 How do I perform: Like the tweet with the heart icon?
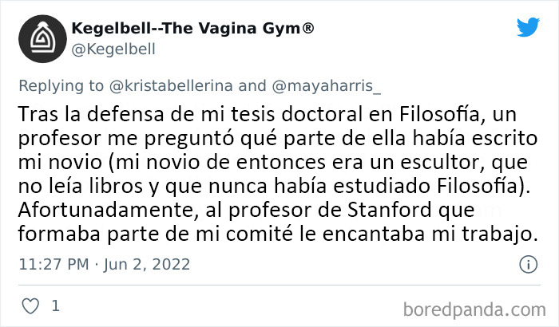pyautogui.click(x=29, y=305)
